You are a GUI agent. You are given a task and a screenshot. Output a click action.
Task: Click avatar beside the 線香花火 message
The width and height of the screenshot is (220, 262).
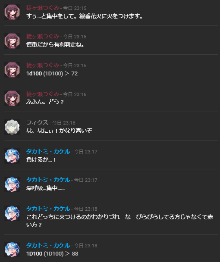tap(12, 12)
